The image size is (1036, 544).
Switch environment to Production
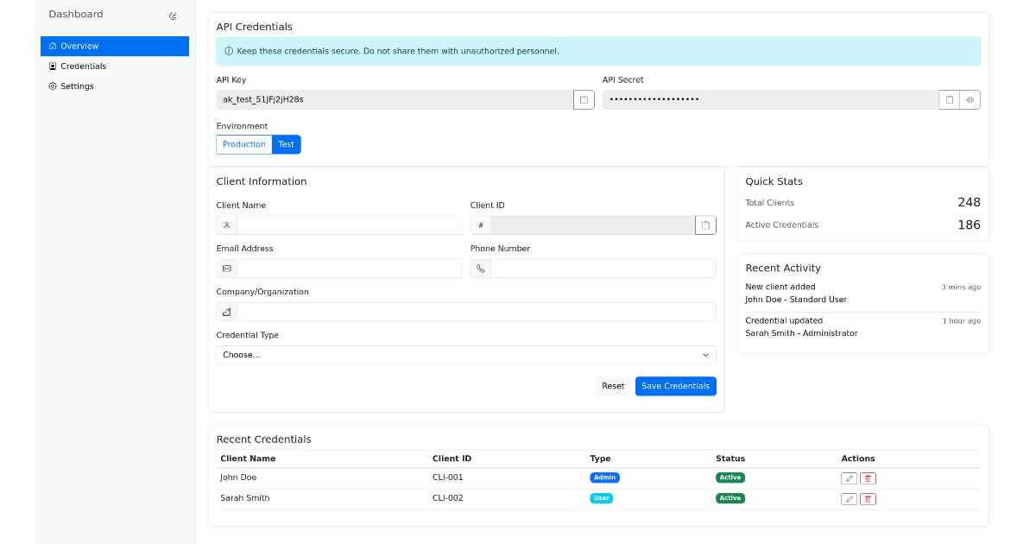point(243,144)
